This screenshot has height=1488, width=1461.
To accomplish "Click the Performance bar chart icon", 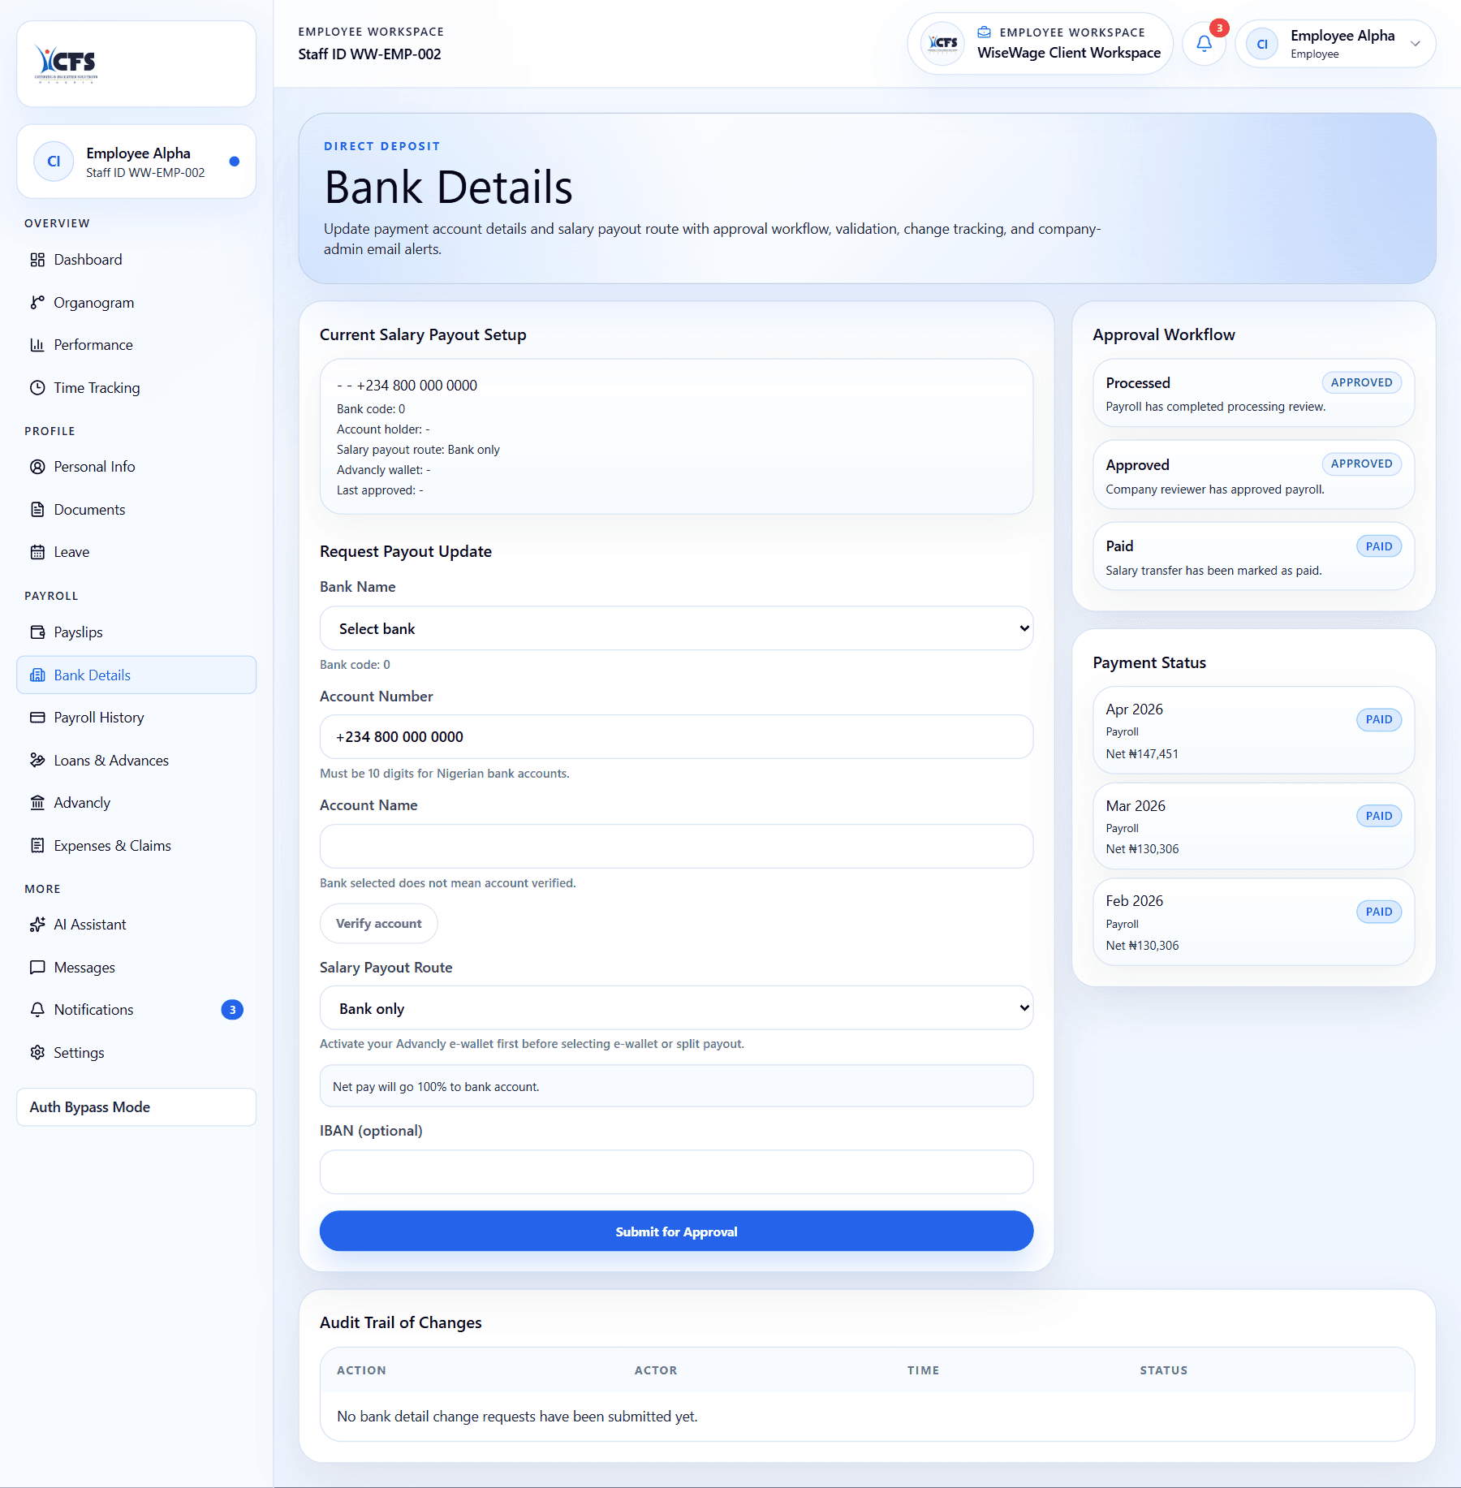I will click(x=37, y=345).
